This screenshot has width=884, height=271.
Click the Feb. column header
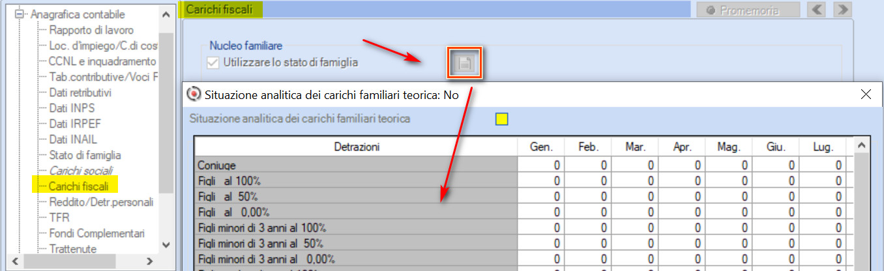588,147
